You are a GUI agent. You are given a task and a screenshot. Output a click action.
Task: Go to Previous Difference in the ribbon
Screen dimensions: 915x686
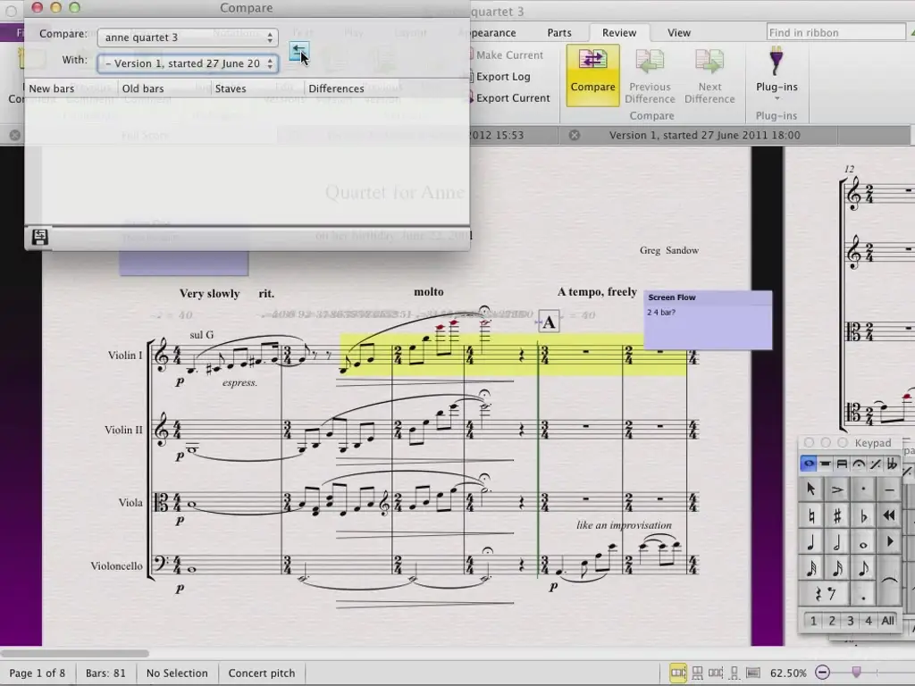[x=650, y=77]
